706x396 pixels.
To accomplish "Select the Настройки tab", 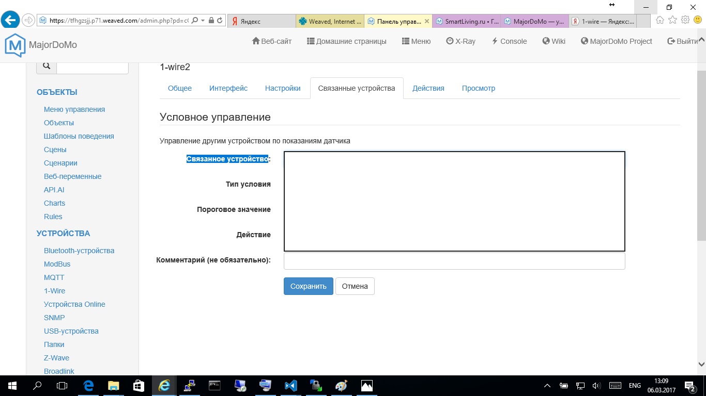I will 283,88.
